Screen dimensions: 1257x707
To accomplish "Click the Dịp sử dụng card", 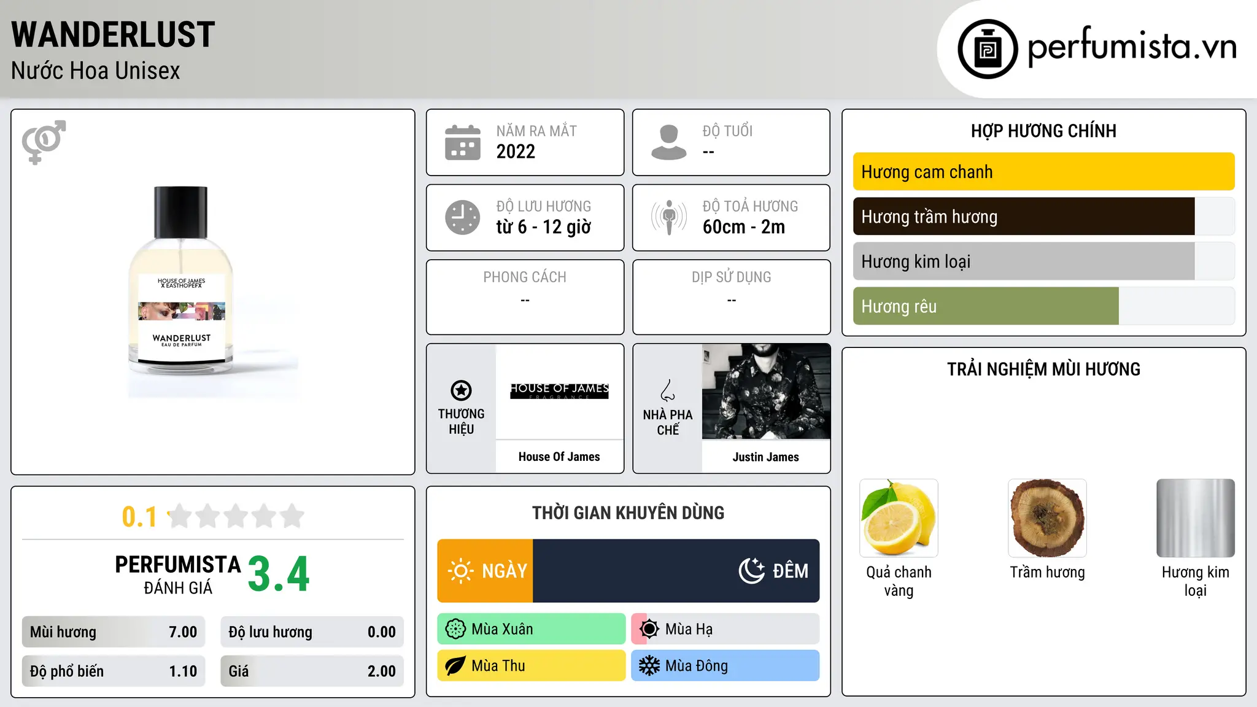I will coord(731,297).
